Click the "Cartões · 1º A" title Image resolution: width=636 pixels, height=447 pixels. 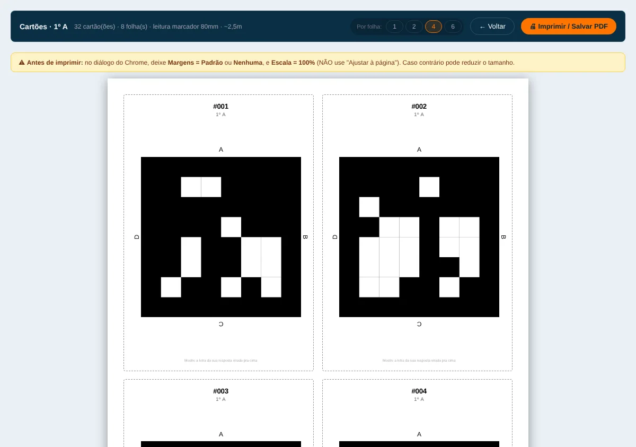tap(43, 27)
